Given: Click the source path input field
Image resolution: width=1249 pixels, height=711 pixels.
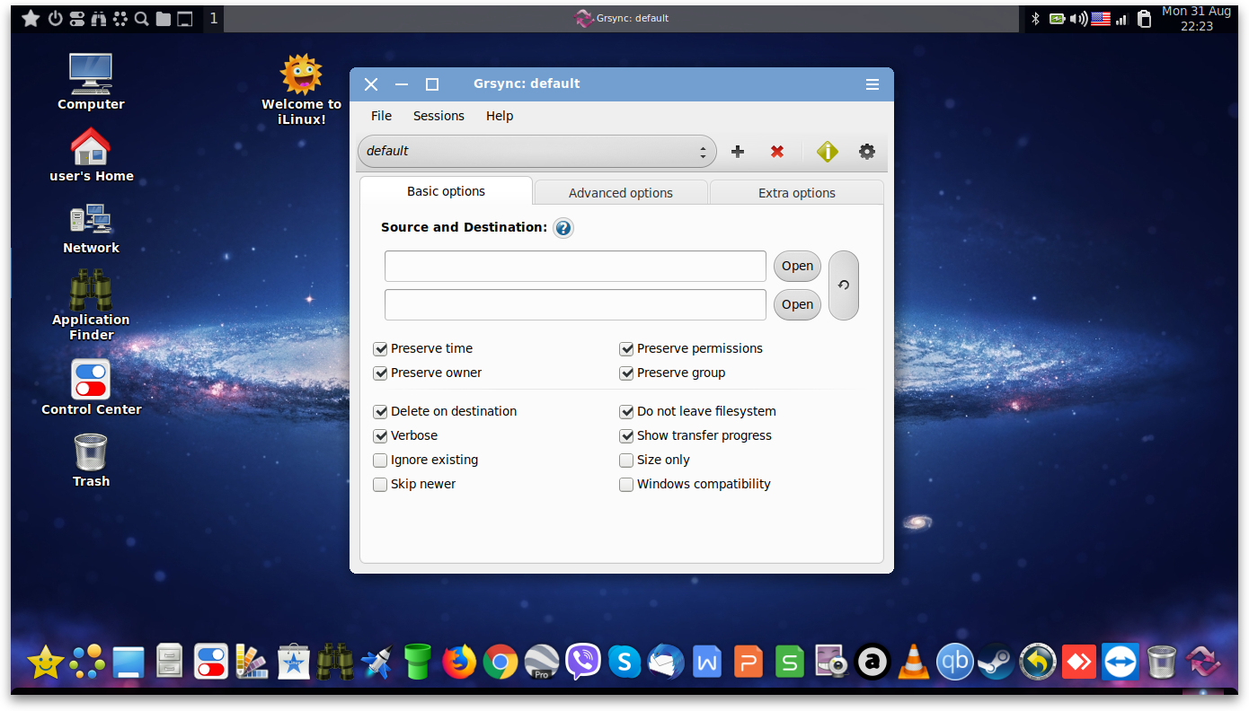Looking at the screenshot, I should [575, 267].
